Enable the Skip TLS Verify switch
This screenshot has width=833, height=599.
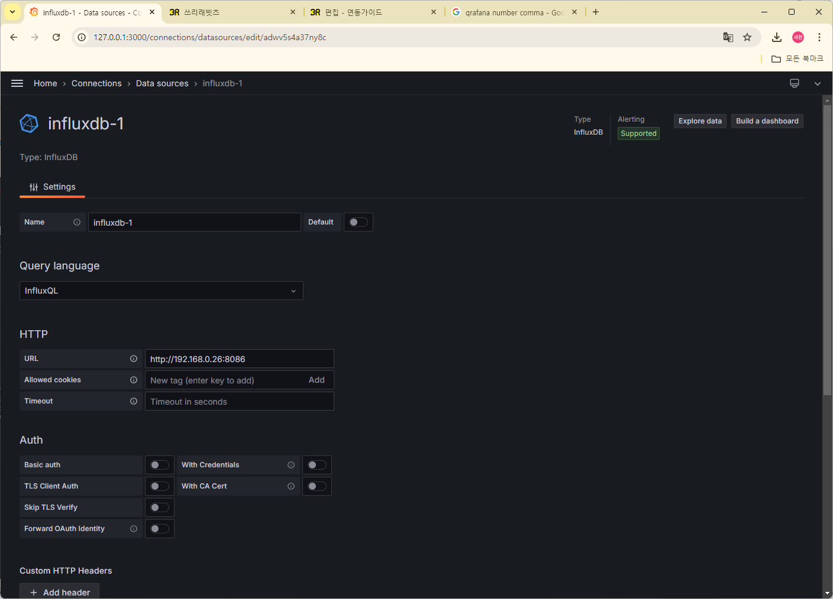[x=160, y=507]
